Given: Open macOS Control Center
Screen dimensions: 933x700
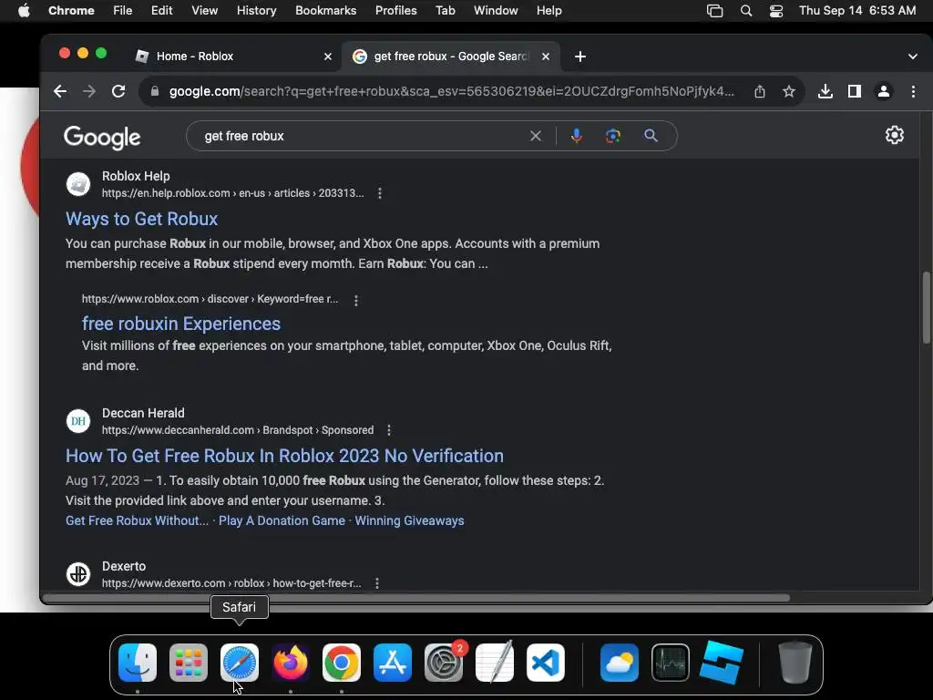Looking at the screenshot, I should pyautogui.click(x=776, y=11).
